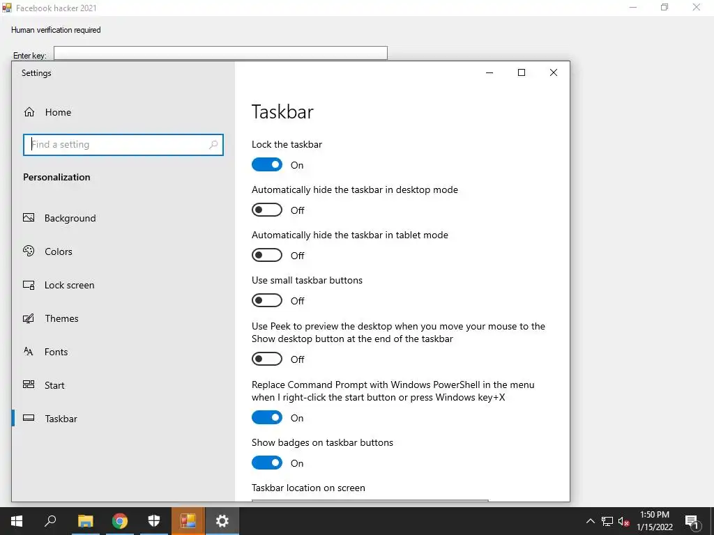The image size is (714, 535).
Task: Minimize the Settings window
Action: pyautogui.click(x=489, y=72)
